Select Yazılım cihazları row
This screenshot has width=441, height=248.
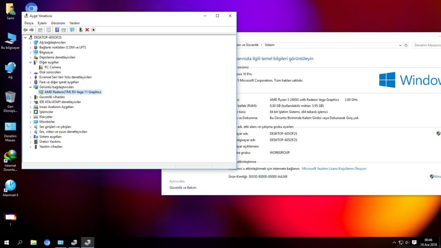click(x=51, y=147)
